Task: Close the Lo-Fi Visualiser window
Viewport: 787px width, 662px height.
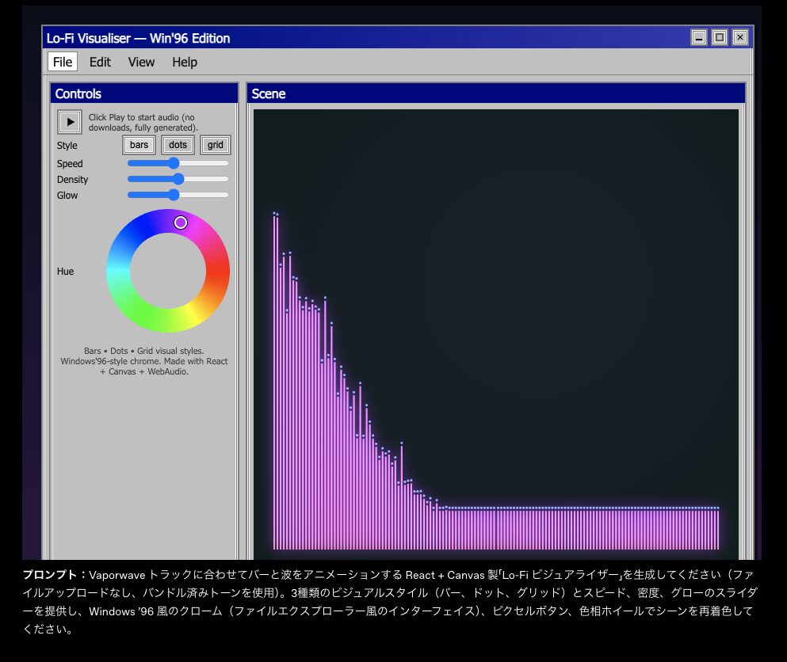Action: (739, 38)
